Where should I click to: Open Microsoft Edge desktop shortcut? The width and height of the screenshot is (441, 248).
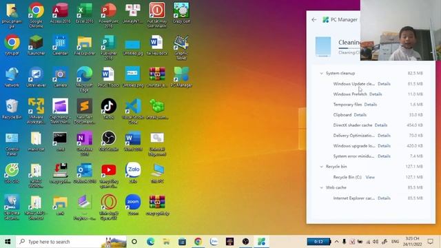click(x=84, y=79)
